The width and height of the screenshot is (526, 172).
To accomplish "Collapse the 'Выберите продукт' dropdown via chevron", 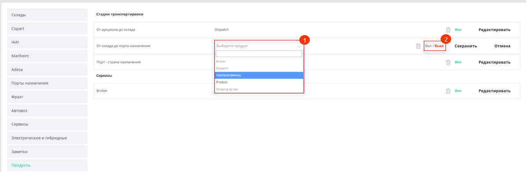I will 299,47.
